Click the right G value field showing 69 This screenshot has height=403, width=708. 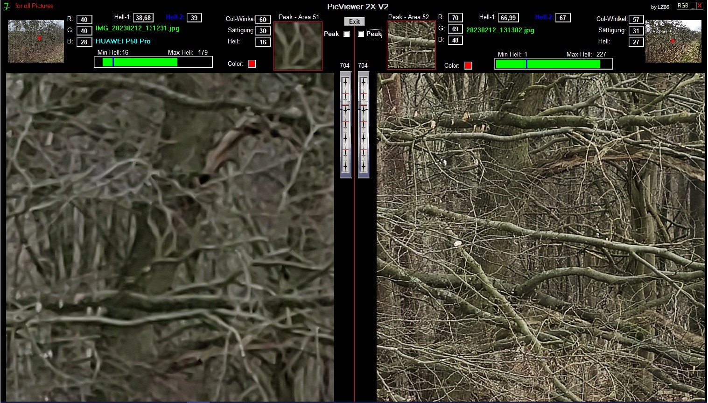point(455,29)
